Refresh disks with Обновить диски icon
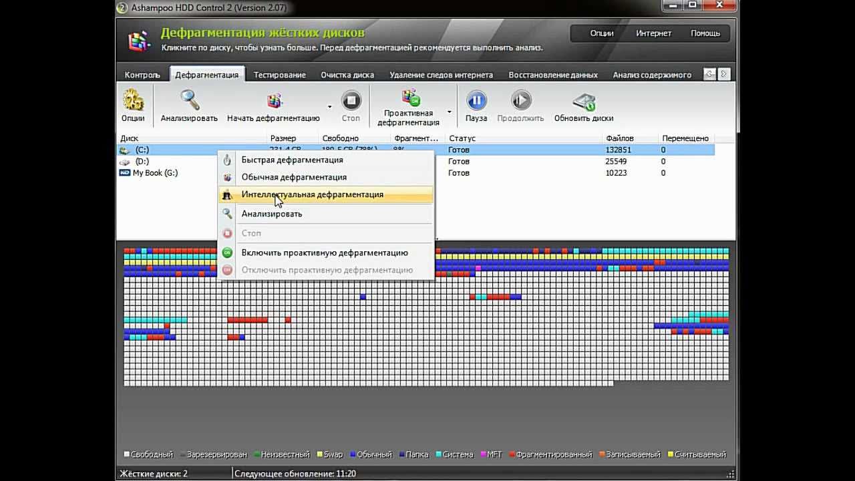 point(584,102)
